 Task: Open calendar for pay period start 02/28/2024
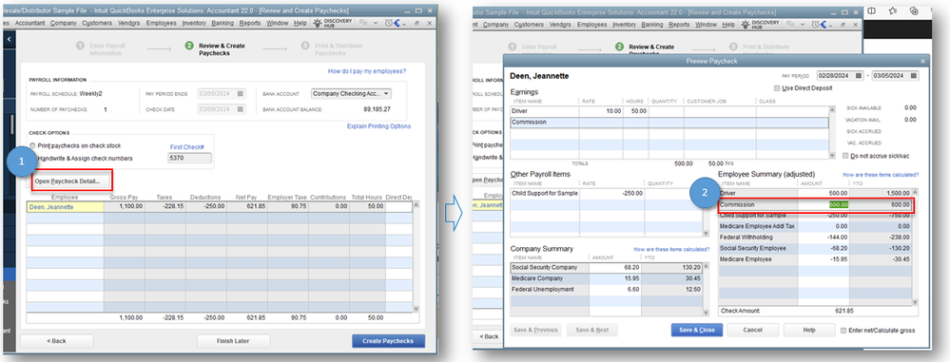coord(858,76)
